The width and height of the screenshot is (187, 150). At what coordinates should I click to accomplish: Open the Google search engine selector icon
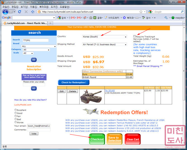click(150, 12)
